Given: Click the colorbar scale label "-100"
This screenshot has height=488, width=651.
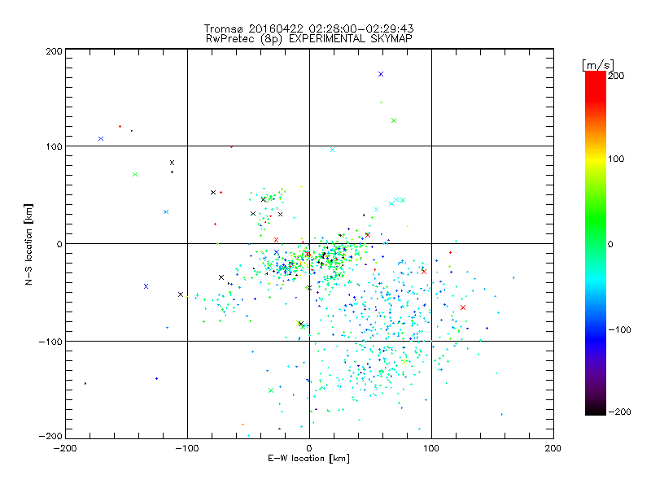Looking at the screenshot, I should (x=619, y=329).
